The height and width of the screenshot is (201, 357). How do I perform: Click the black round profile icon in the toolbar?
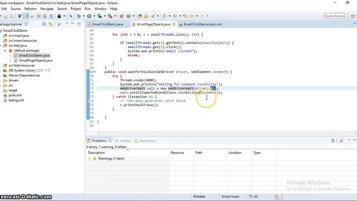(59, 16)
